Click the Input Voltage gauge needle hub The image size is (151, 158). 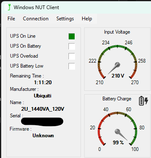click(117, 65)
